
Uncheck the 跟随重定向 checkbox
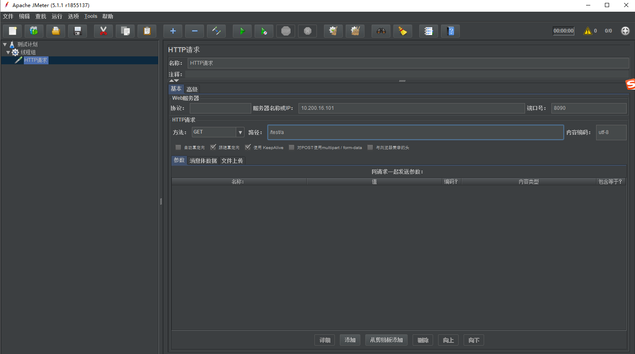tap(213, 147)
